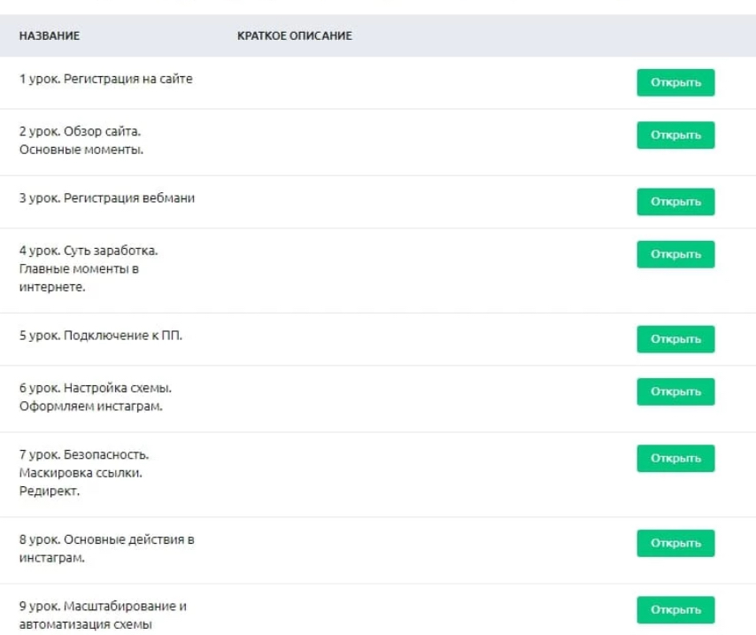756x635 pixels.
Task: Open 5 урок Подключение к ПП via Открыть
Action: pyautogui.click(x=675, y=338)
